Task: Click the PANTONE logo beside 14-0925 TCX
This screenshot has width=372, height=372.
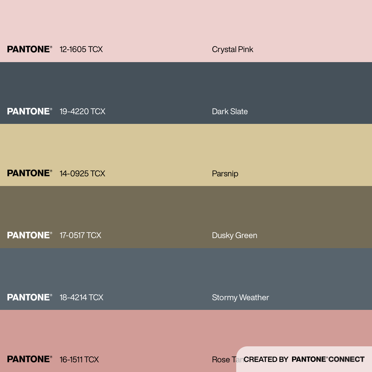Action: click(x=29, y=173)
